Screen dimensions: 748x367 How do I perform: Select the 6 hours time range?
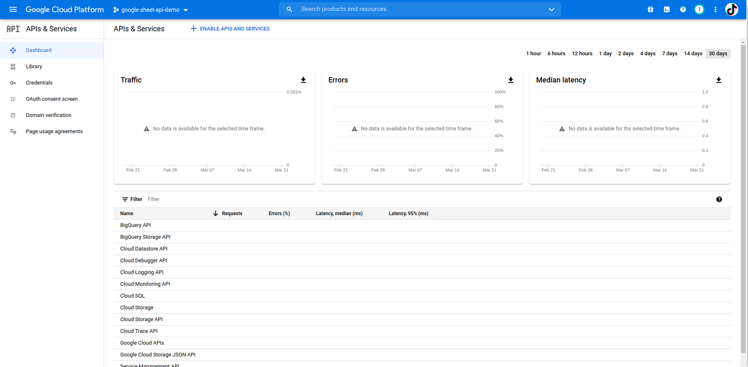(556, 53)
